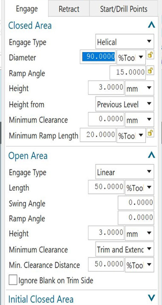This screenshot has height=305, width=162.
Task: Open Open Area Height mm unit dropdown
Action: point(139,233)
